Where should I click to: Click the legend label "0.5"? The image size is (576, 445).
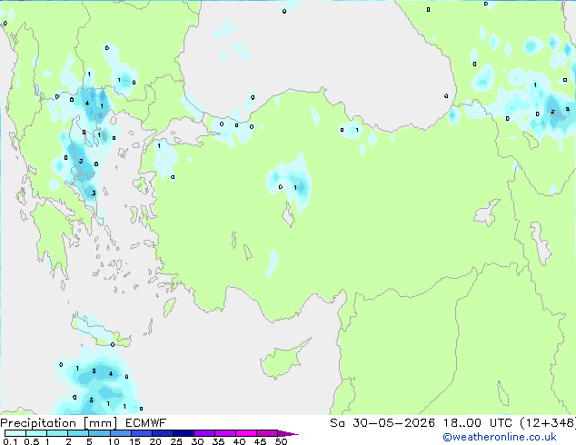(31, 441)
